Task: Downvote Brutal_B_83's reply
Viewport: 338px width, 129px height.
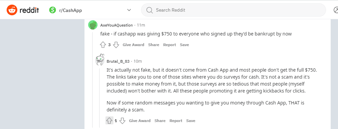Action: [x=122, y=121]
